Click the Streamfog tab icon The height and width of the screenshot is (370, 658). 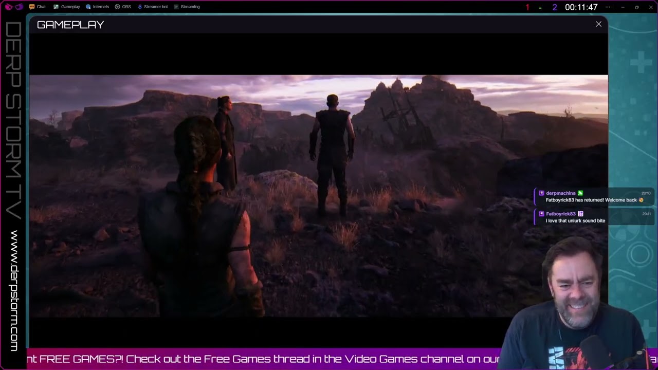[176, 7]
